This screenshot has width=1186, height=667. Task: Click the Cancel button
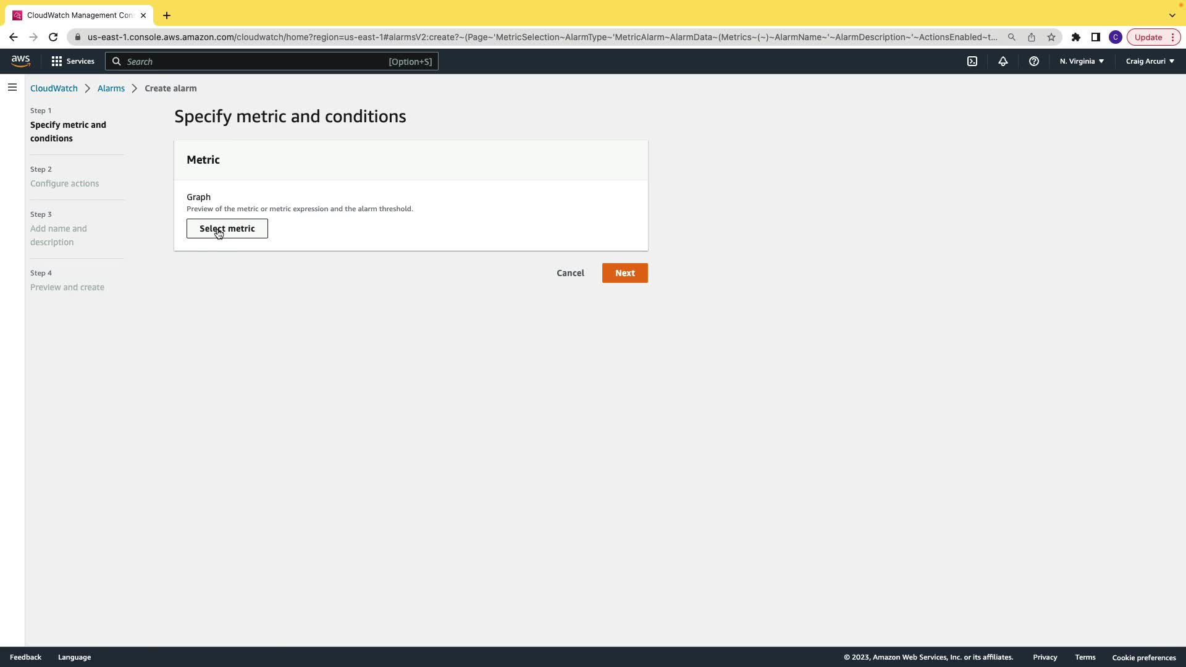tap(570, 273)
